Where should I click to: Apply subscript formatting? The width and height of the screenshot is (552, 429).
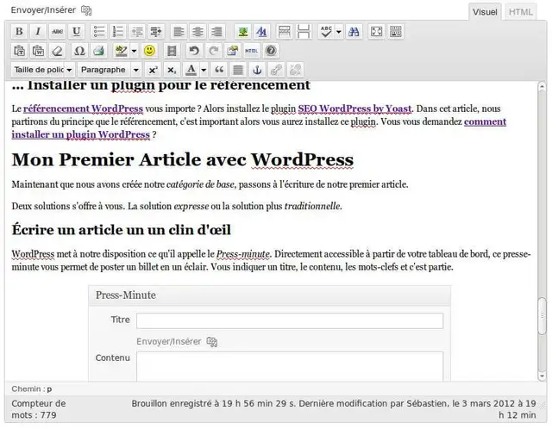[x=172, y=70]
